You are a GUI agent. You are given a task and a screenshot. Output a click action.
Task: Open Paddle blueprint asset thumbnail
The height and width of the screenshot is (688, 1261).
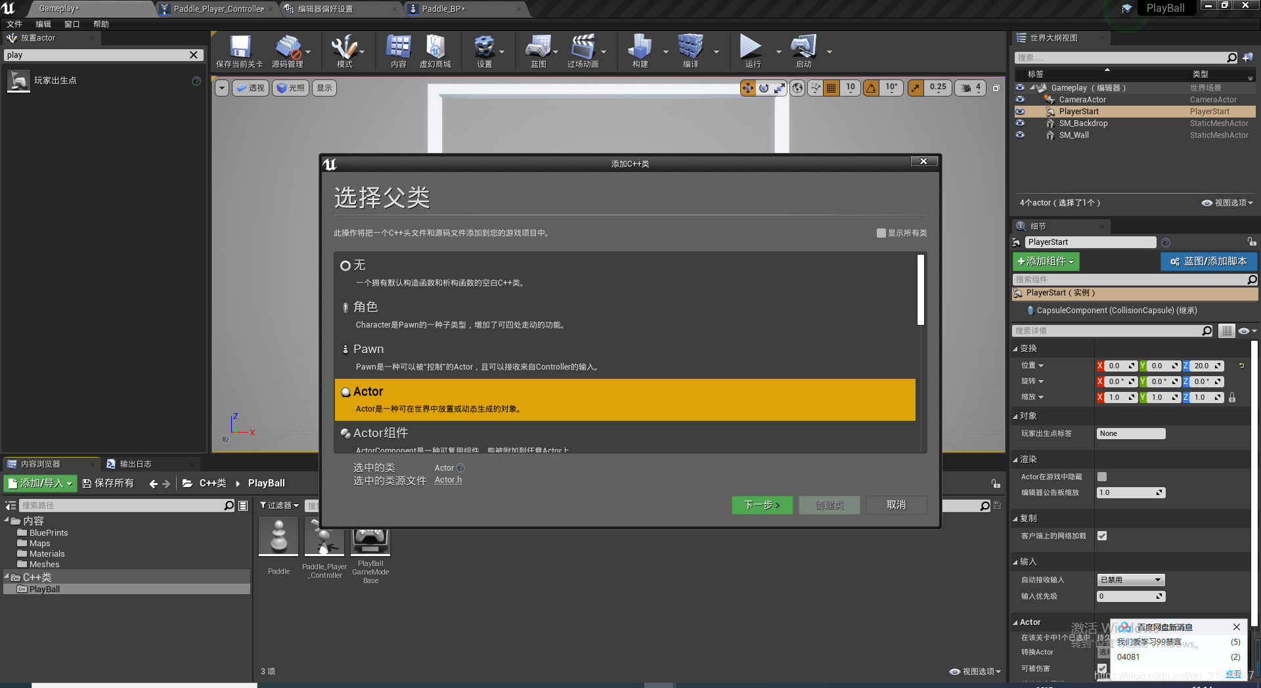tap(278, 536)
